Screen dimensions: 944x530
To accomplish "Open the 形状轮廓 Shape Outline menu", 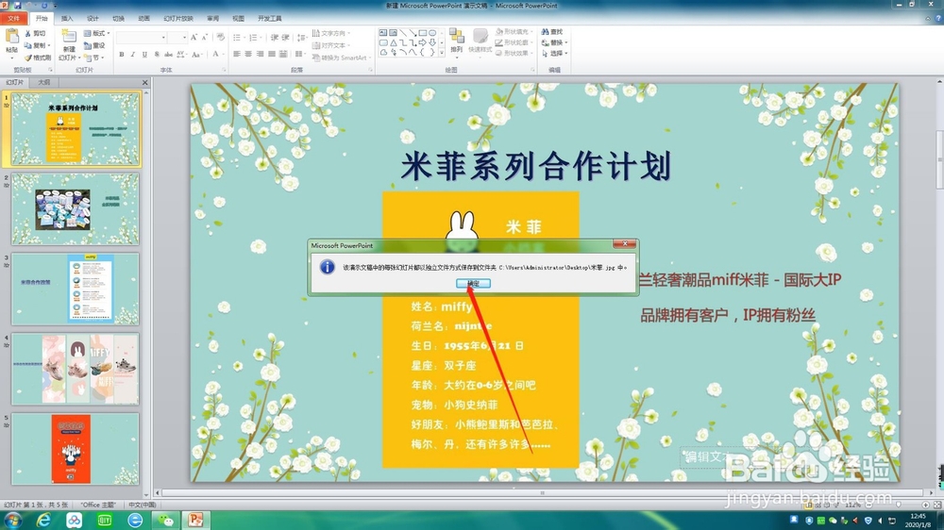I will 513,42.
